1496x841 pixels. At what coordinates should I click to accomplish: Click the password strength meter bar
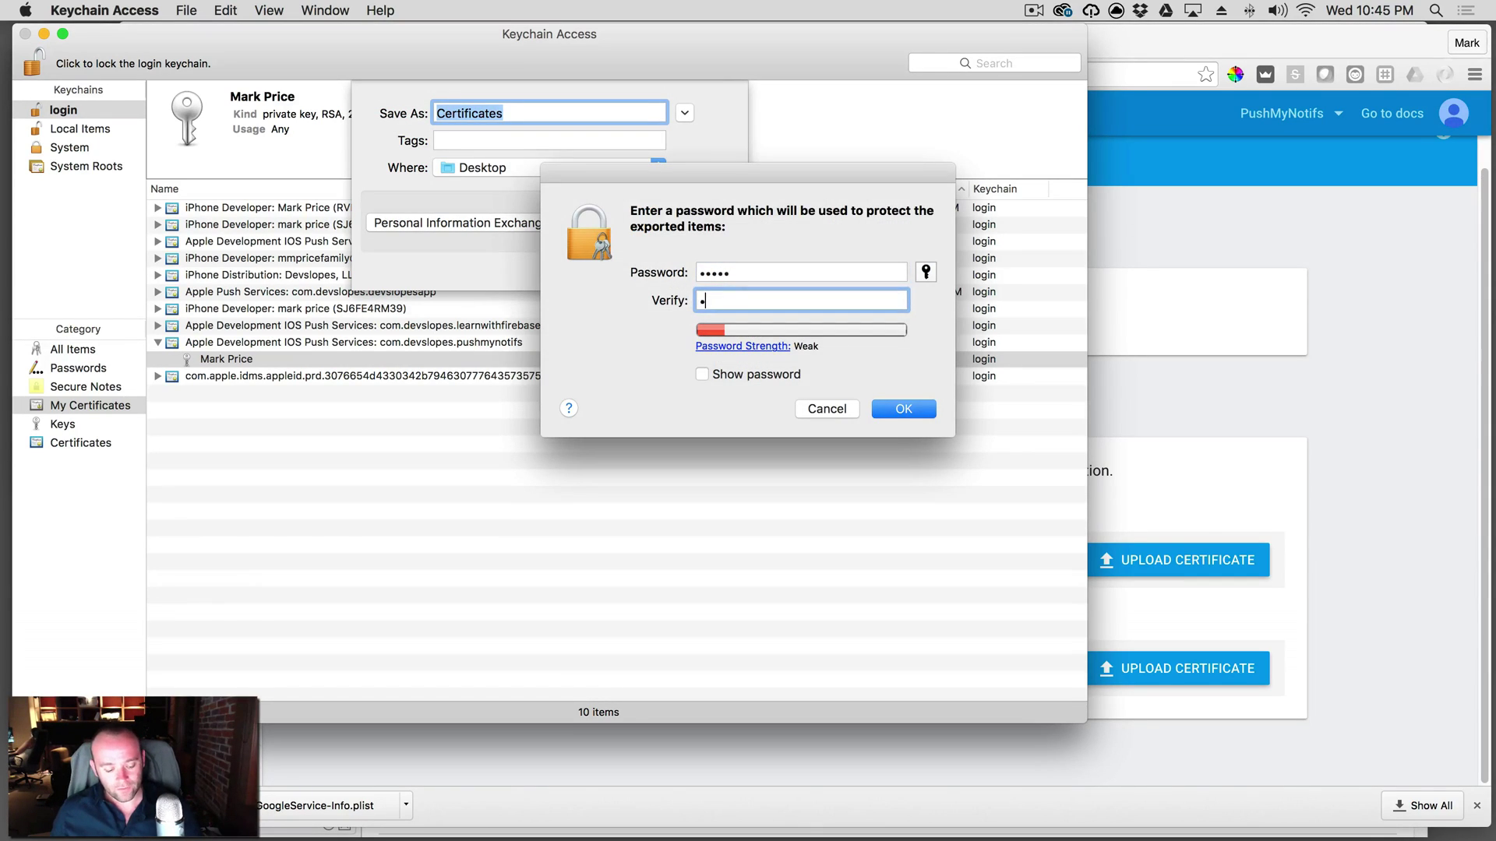click(x=801, y=329)
